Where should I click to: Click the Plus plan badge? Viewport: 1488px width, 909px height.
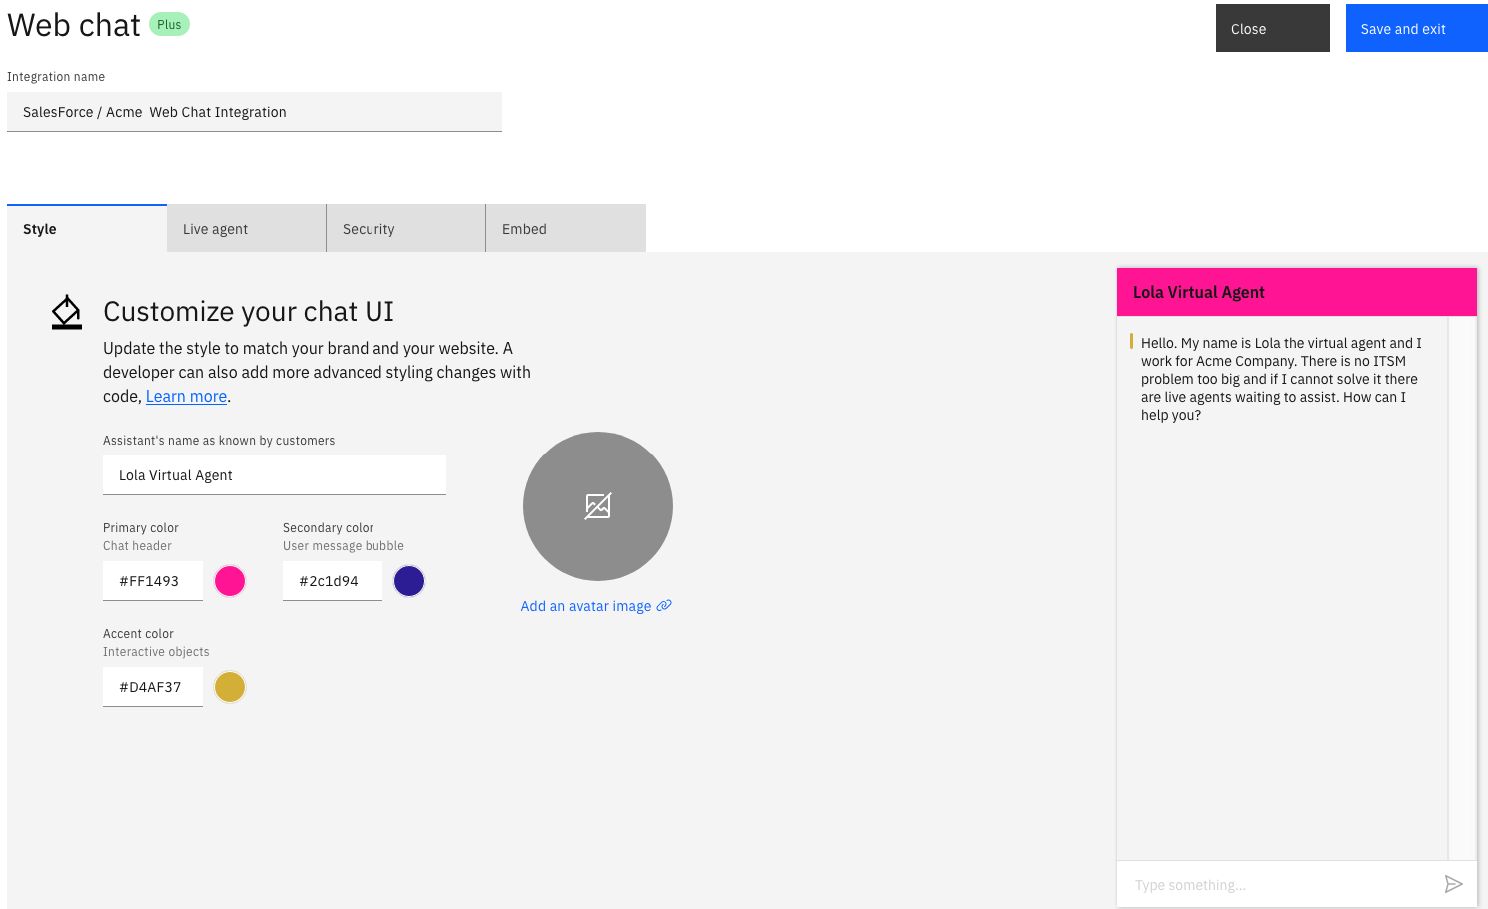(x=169, y=24)
